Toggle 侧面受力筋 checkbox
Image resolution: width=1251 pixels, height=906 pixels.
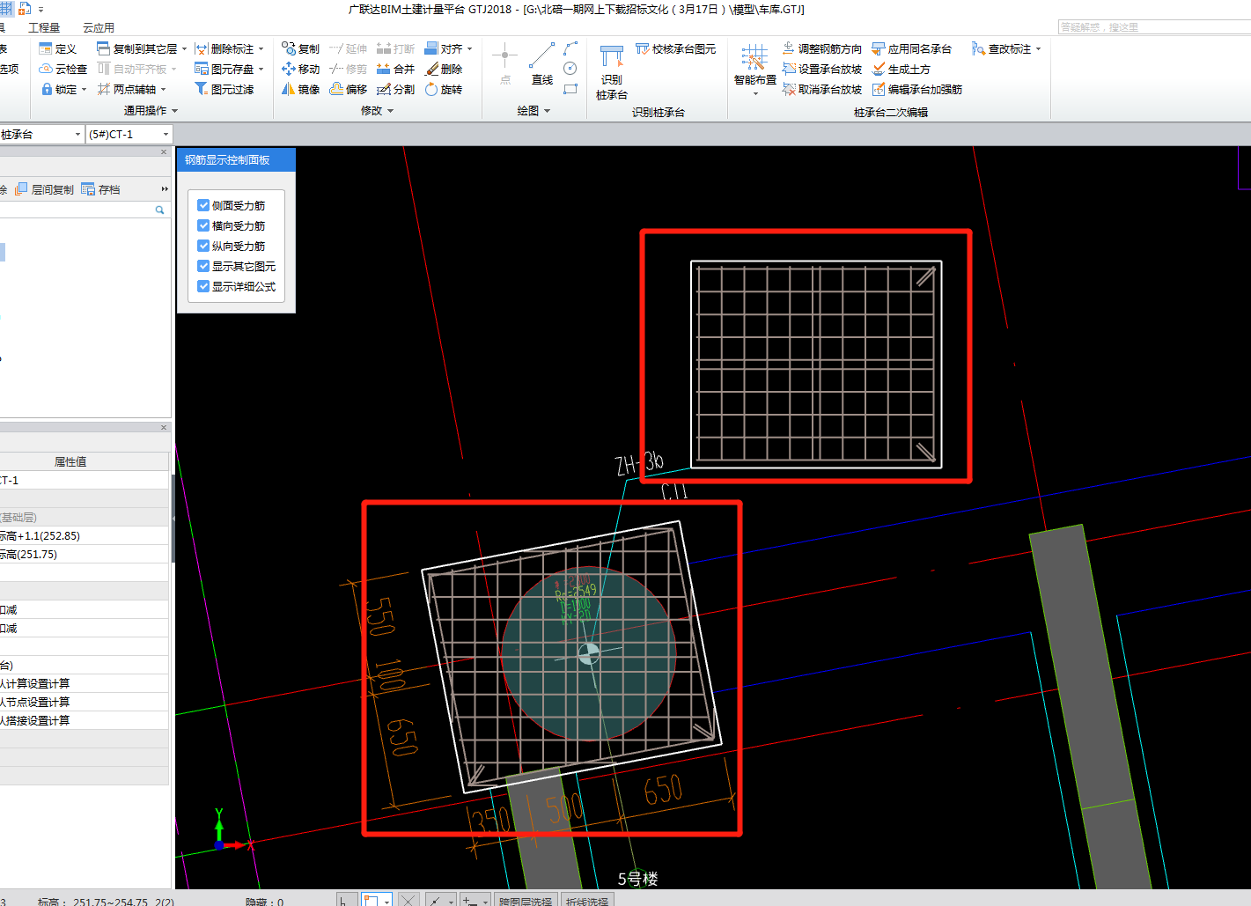(203, 205)
